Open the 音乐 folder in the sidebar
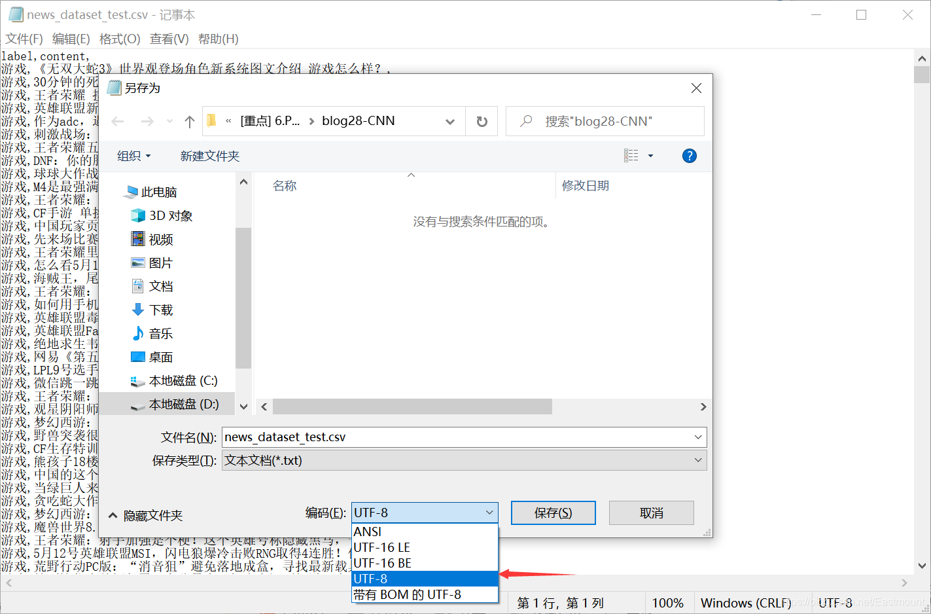This screenshot has height=614, width=931. [160, 333]
